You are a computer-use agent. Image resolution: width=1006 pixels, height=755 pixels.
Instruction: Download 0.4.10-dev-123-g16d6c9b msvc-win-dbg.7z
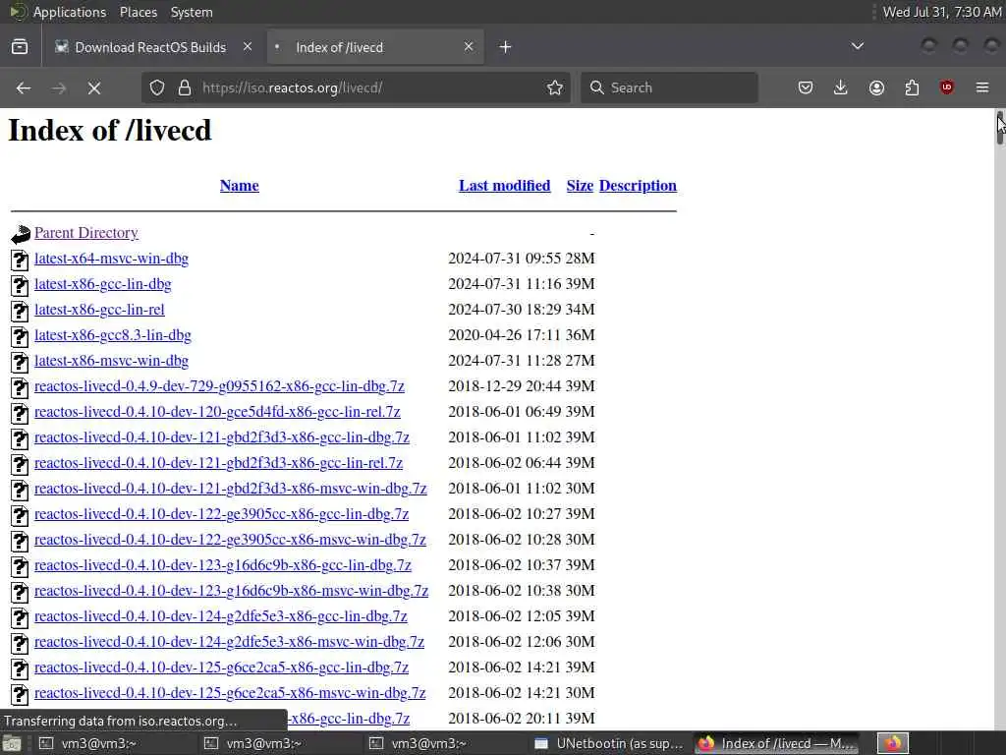(x=232, y=591)
